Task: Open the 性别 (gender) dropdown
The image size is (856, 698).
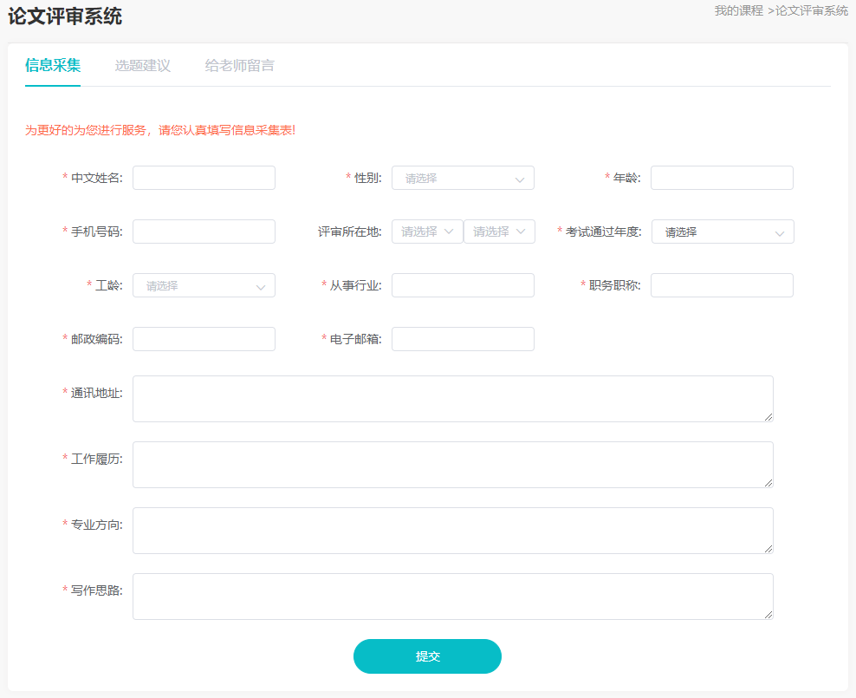Action: [463, 178]
